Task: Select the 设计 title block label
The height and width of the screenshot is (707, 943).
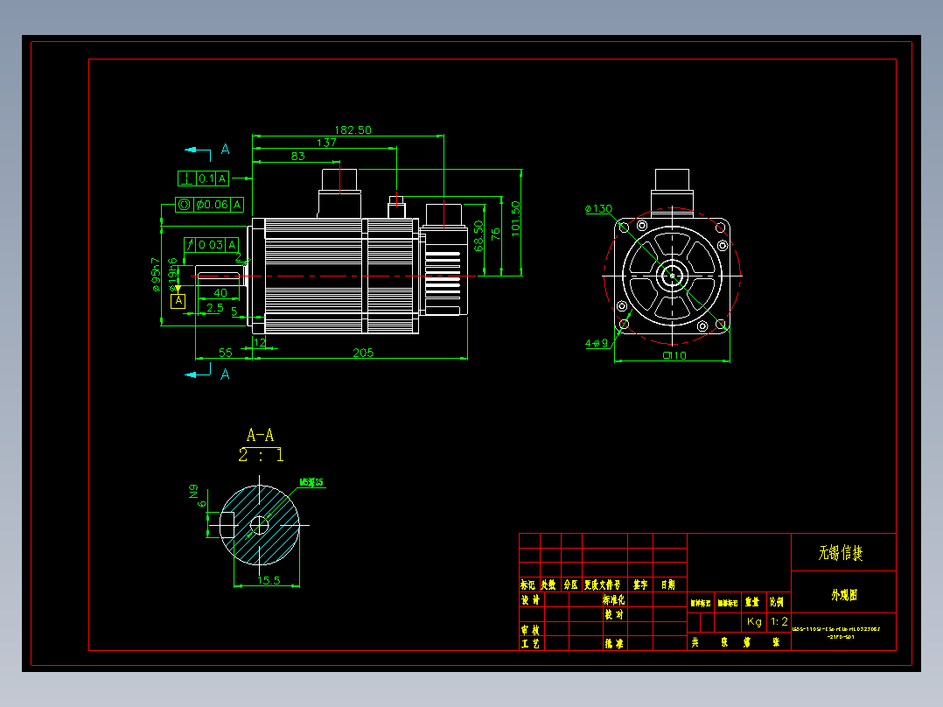Action: [530, 600]
